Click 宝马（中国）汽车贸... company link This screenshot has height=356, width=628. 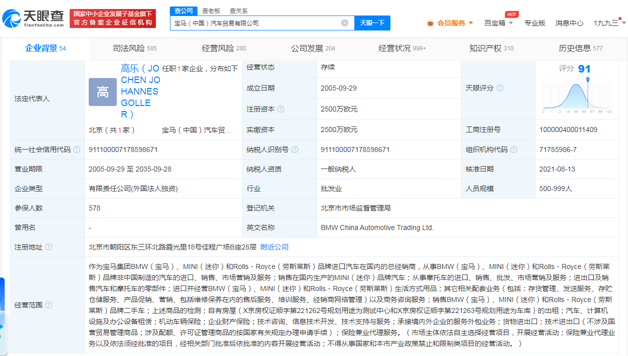pyautogui.click(x=196, y=130)
